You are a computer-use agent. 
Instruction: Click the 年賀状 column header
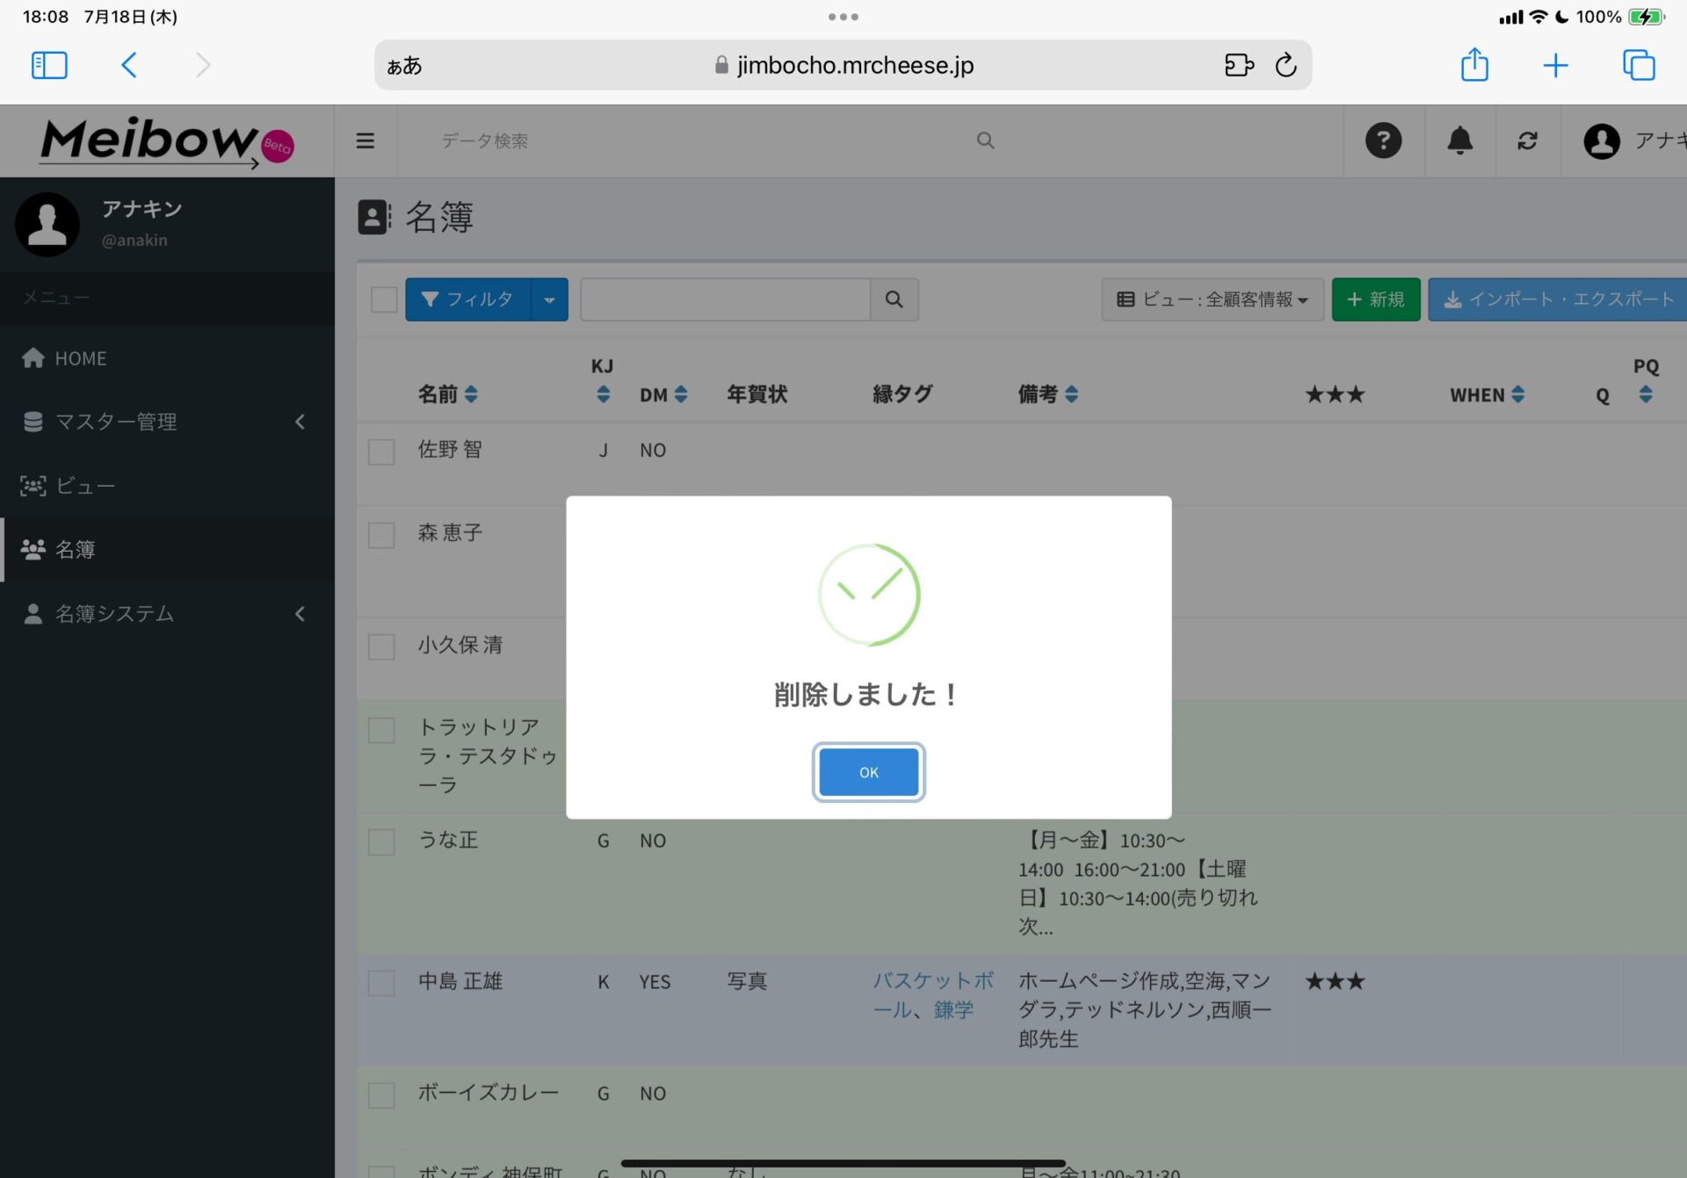click(757, 394)
